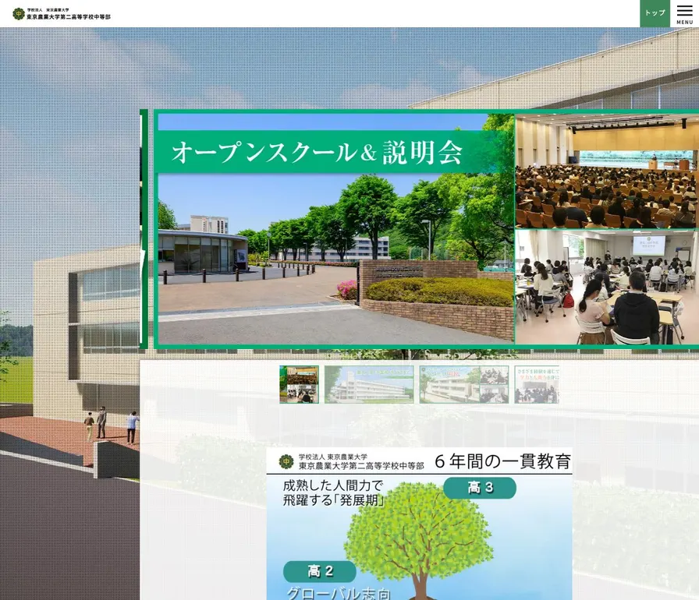Click the auditorium photo in the slide
The image size is (699, 600).
click(x=607, y=171)
